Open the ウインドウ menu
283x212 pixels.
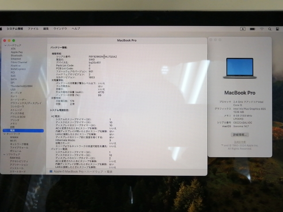pyautogui.click(x=60, y=29)
